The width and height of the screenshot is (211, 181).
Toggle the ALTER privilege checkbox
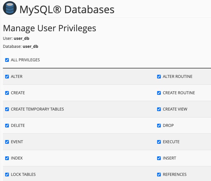click(x=7, y=77)
